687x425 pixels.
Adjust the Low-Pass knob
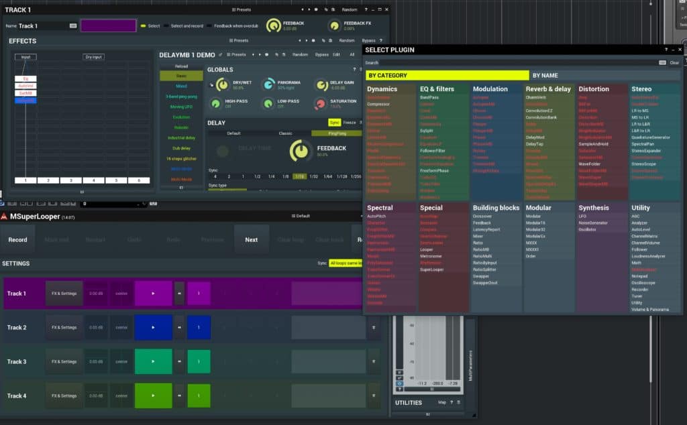pyautogui.click(x=268, y=103)
